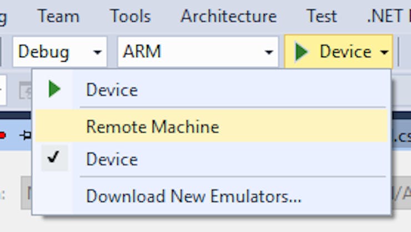Open the Architecture menu
The width and height of the screenshot is (411, 232).
(x=229, y=16)
